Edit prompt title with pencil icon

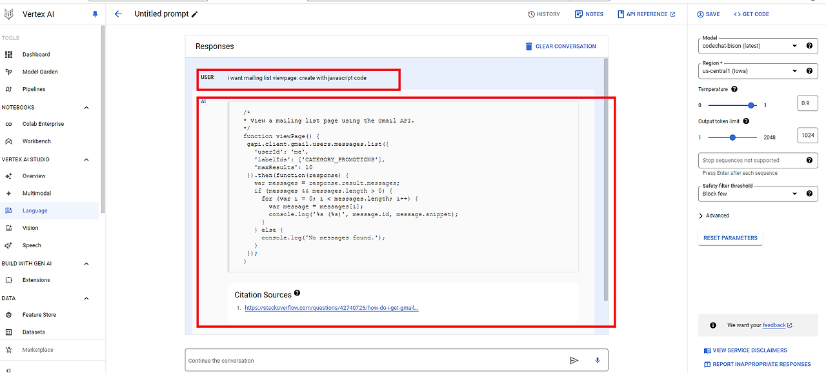click(195, 14)
